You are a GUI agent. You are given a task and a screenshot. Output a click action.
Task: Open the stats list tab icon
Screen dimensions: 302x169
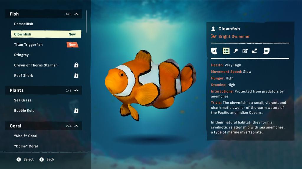pyautogui.click(x=226, y=51)
